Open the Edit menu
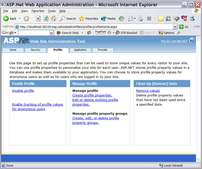 (15, 11)
